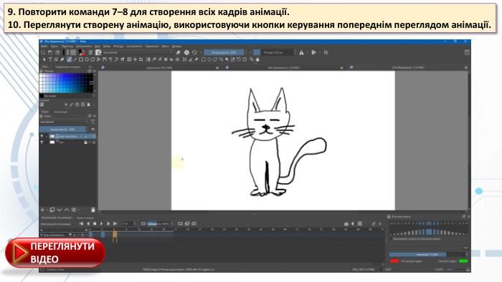This screenshot has width=502, height=282.
Task: Click the highlighted current frame in timeline
Action: tap(115, 235)
